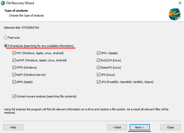Toggle the exFAT checkbox
184x133 pixels.
pos(14,60)
